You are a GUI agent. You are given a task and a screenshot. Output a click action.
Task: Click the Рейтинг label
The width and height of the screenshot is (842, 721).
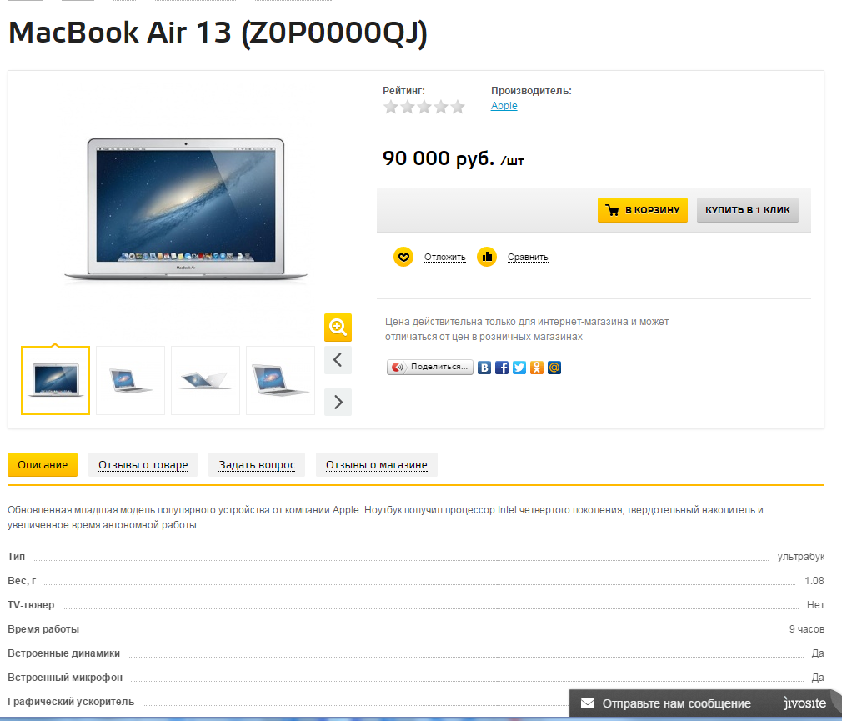pos(403,91)
